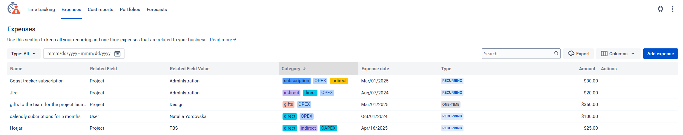The height and width of the screenshot is (135, 683).
Task: Click the $350.00 amount
Action: pyautogui.click(x=590, y=105)
